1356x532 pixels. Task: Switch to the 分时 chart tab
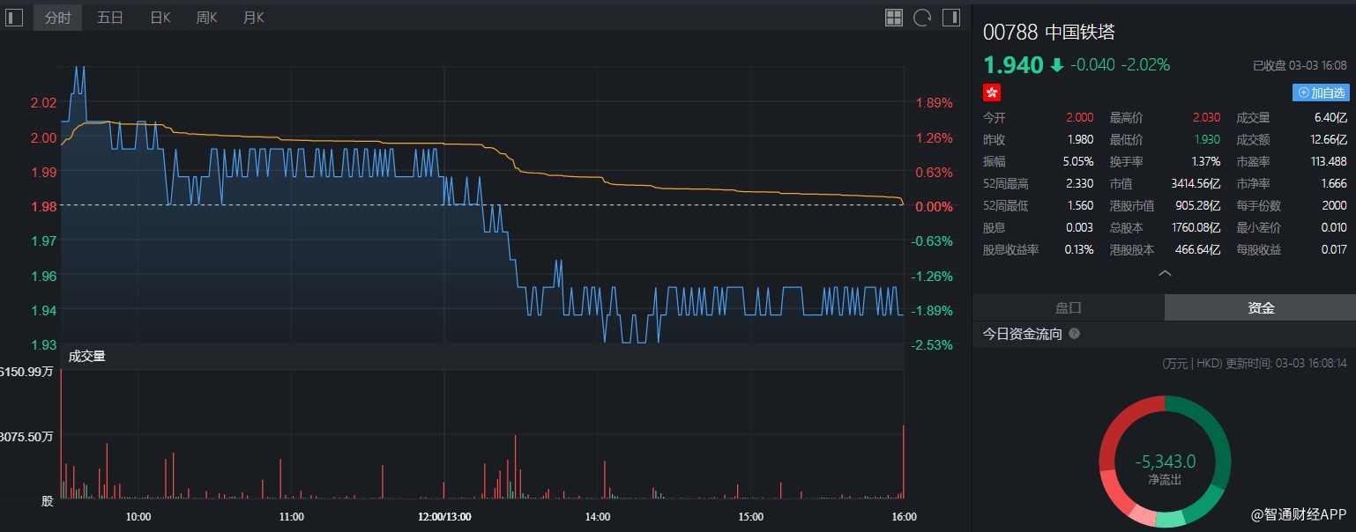click(57, 18)
